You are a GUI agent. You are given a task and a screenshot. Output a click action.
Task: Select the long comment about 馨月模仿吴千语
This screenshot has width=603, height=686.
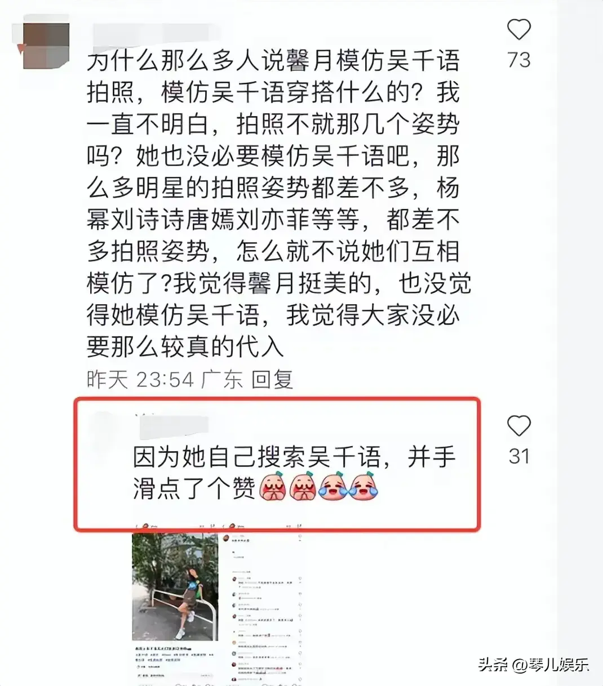pos(278,203)
